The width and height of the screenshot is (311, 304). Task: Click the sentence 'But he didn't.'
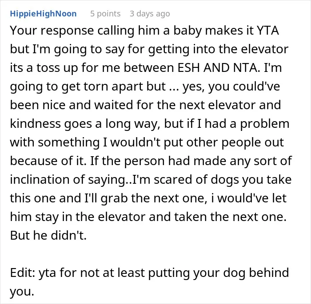(x=48, y=235)
